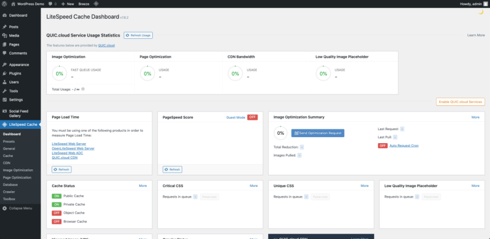Click the Collapse Menu arrow icon
Image resolution: width=490 pixels, height=239 pixels.
pyautogui.click(x=4, y=208)
